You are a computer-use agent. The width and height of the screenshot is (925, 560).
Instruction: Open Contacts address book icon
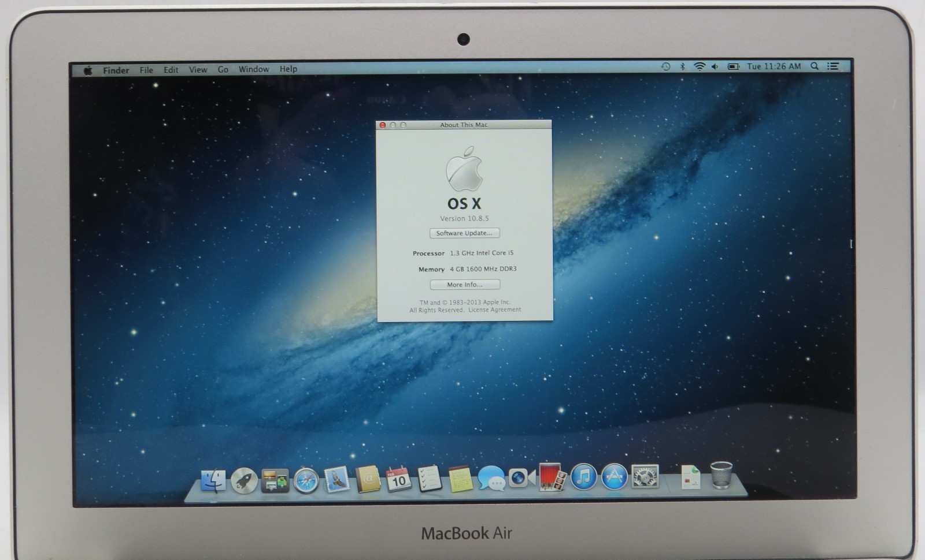click(368, 480)
